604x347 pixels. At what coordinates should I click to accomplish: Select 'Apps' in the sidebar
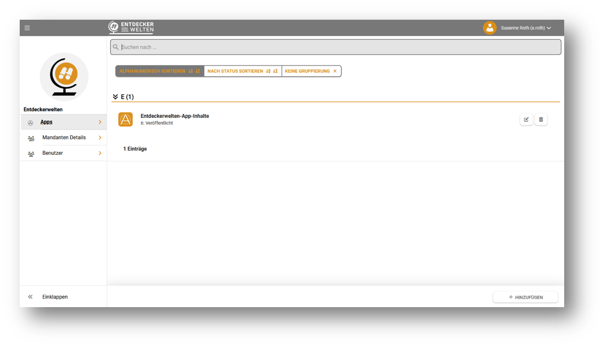pos(47,122)
